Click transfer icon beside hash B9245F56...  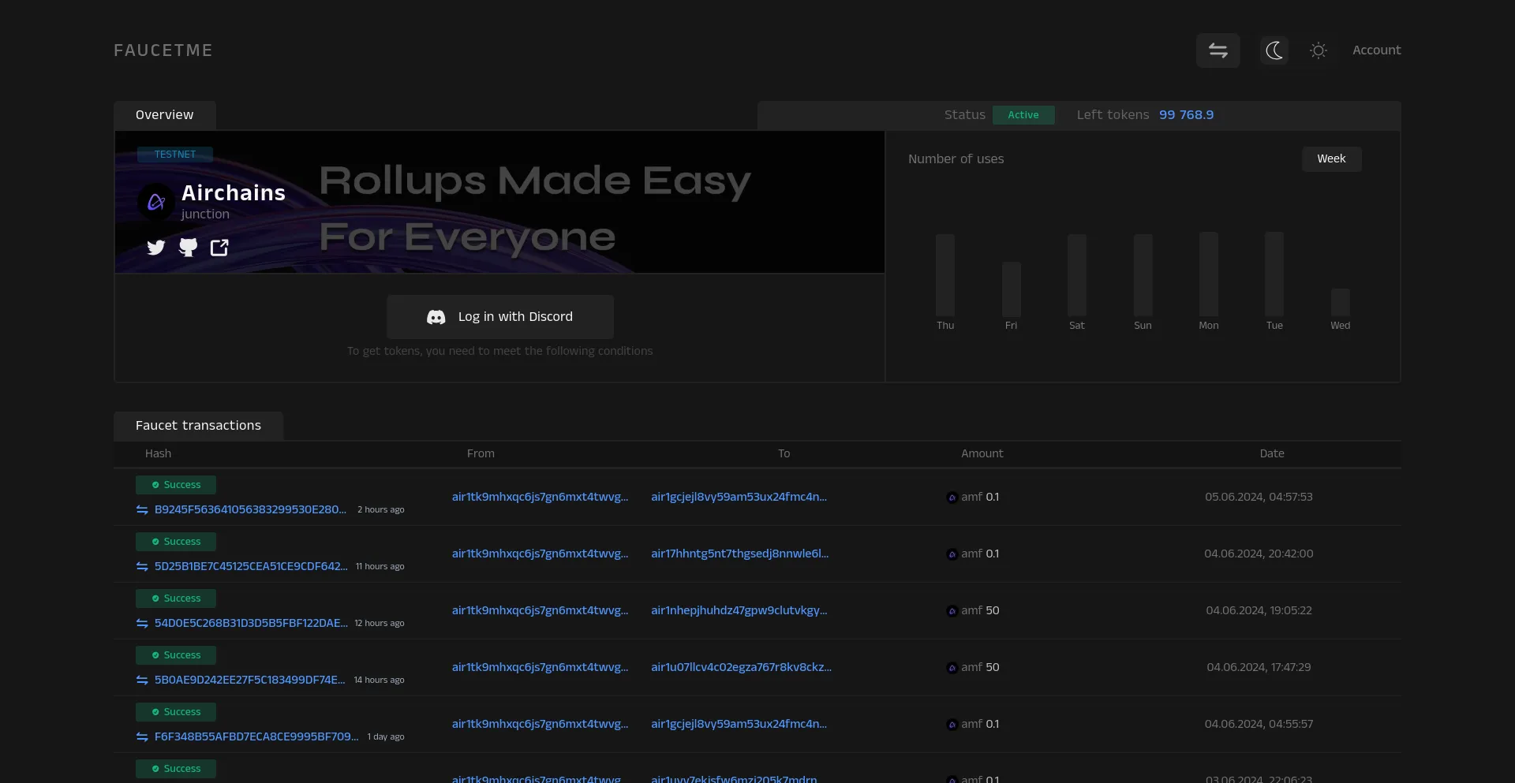click(x=142, y=510)
